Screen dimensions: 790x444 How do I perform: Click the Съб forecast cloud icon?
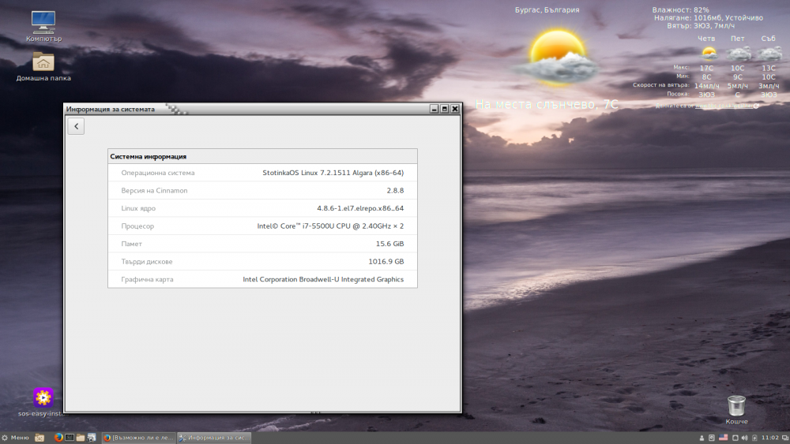[x=769, y=54]
